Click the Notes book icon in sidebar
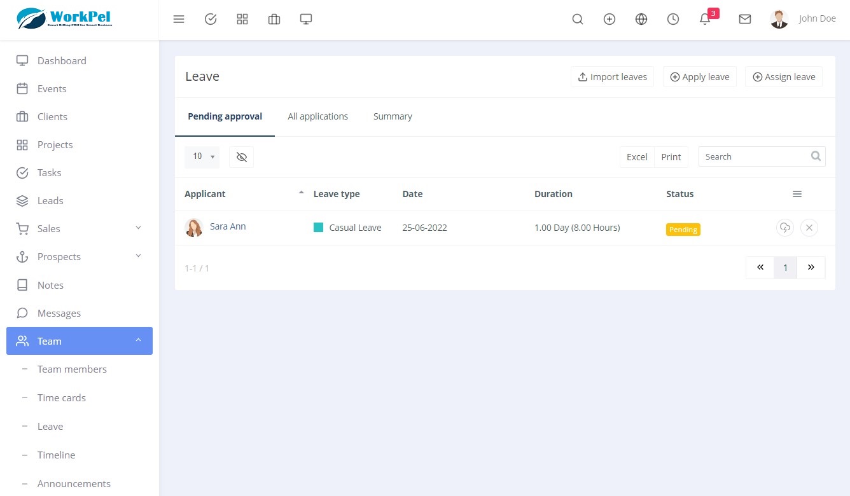This screenshot has height=496, width=850. [x=22, y=286]
